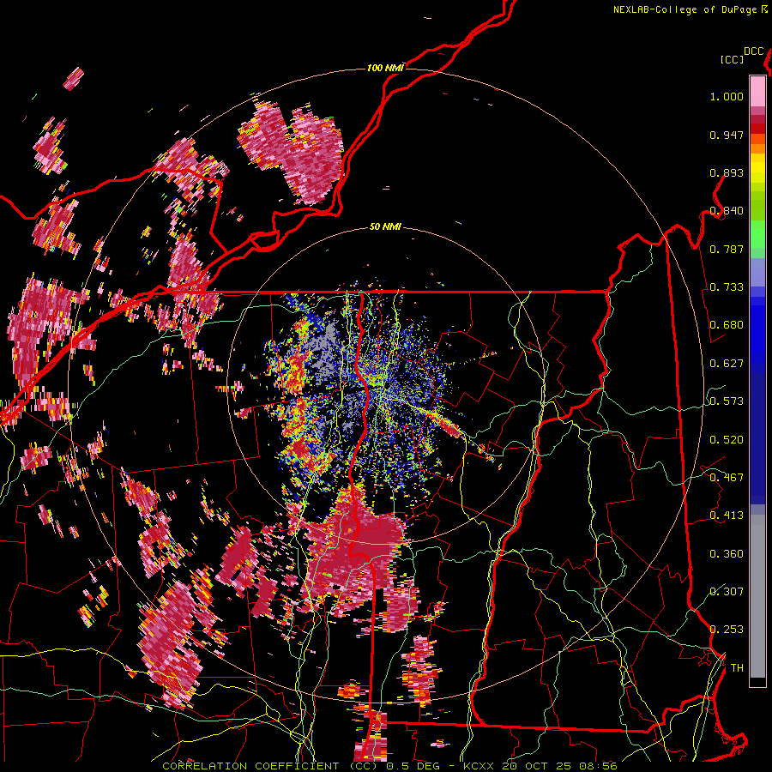Click the [CC] legend unit label
This screenshot has width=772, height=772.
pos(732,59)
